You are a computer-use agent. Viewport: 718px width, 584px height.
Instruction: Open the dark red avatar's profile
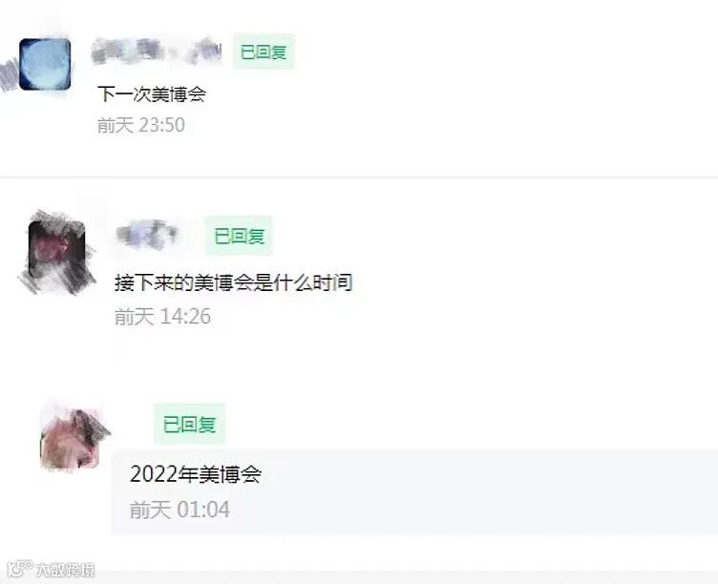click(x=56, y=249)
